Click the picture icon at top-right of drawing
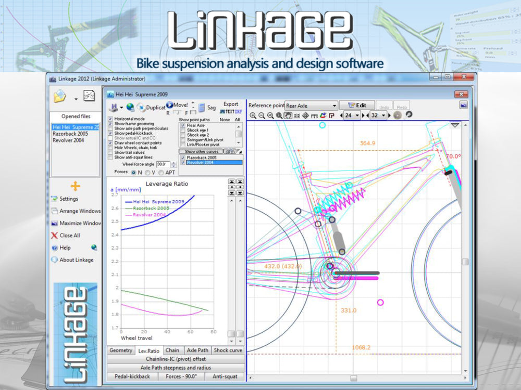521x390 pixels. coord(464,105)
